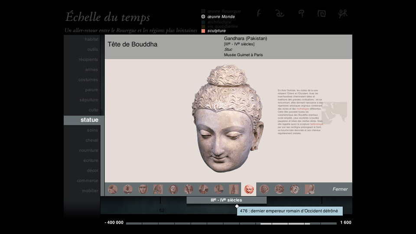Open the 'habitat' category
Viewport: 416px width, 234px height.
pyautogui.click(x=91, y=39)
